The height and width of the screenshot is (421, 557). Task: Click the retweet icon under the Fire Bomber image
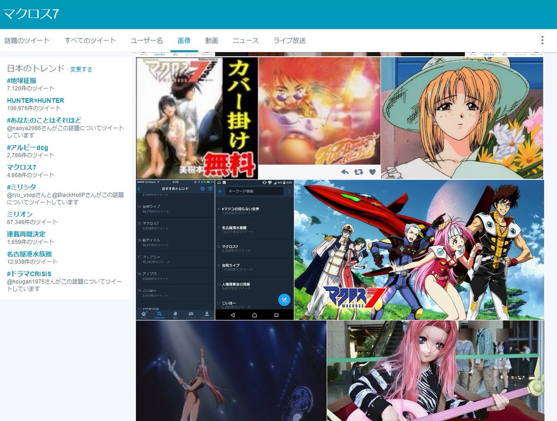pos(358,172)
